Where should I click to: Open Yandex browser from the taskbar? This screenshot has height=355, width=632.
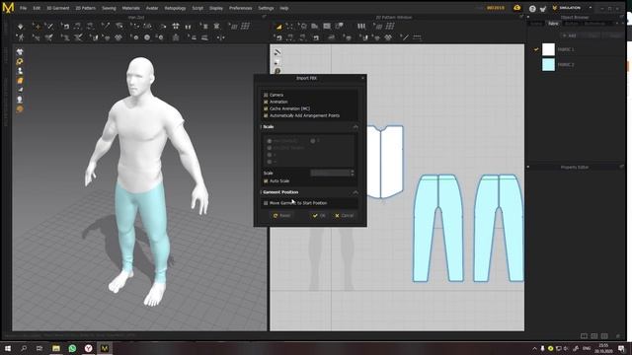click(88, 348)
